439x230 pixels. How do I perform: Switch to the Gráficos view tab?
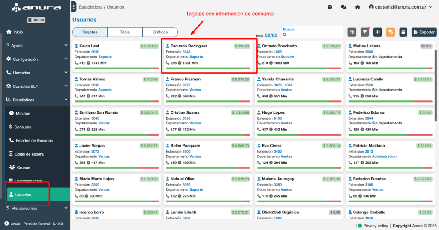click(x=160, y=32)
